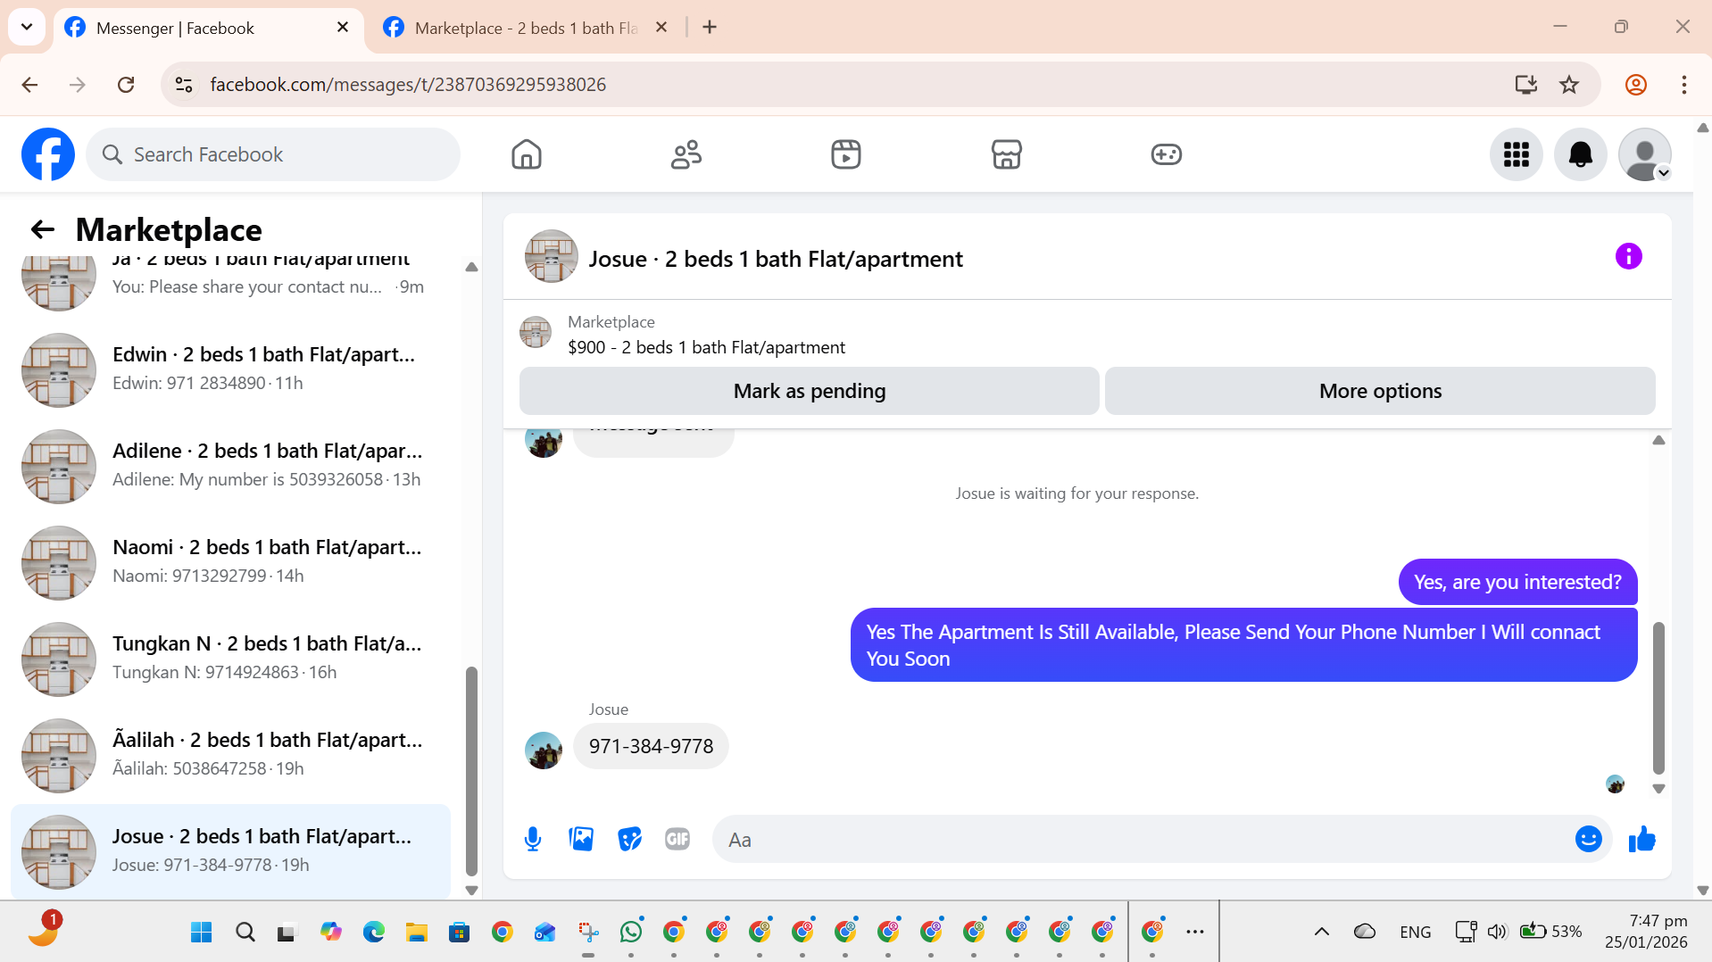
Task: Open the Gaming controller icon
Action: pos(1166,154)
